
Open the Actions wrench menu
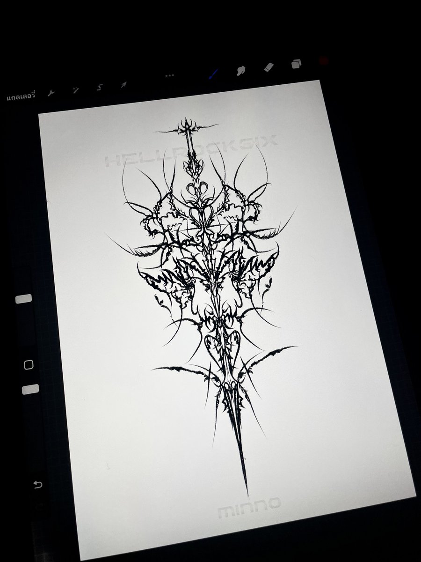pos(51,93)
